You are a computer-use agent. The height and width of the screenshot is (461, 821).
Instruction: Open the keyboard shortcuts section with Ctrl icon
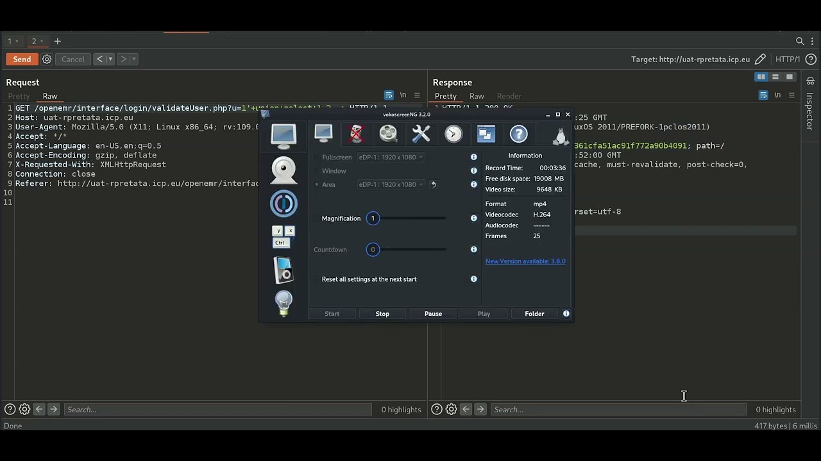[x=284, y=236]
